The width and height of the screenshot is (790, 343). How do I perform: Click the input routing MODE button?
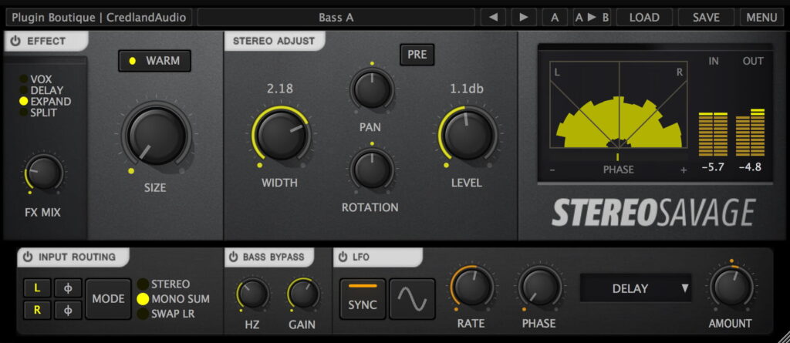coord(108,298)
